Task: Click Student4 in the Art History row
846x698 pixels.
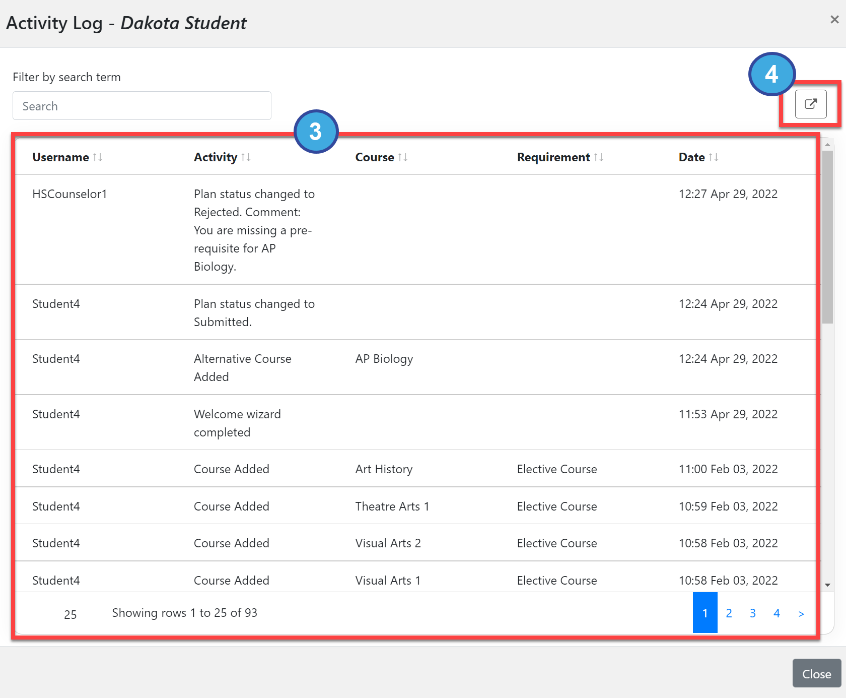Action: (x=56, y=469)
